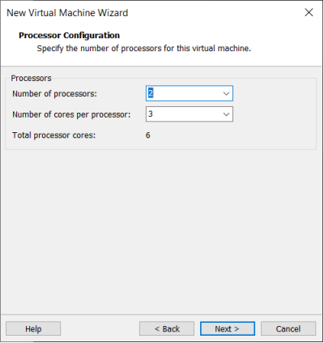Viewport: 324px width, 343px height.
Task: Open the Help button
Action: point(33,328)
